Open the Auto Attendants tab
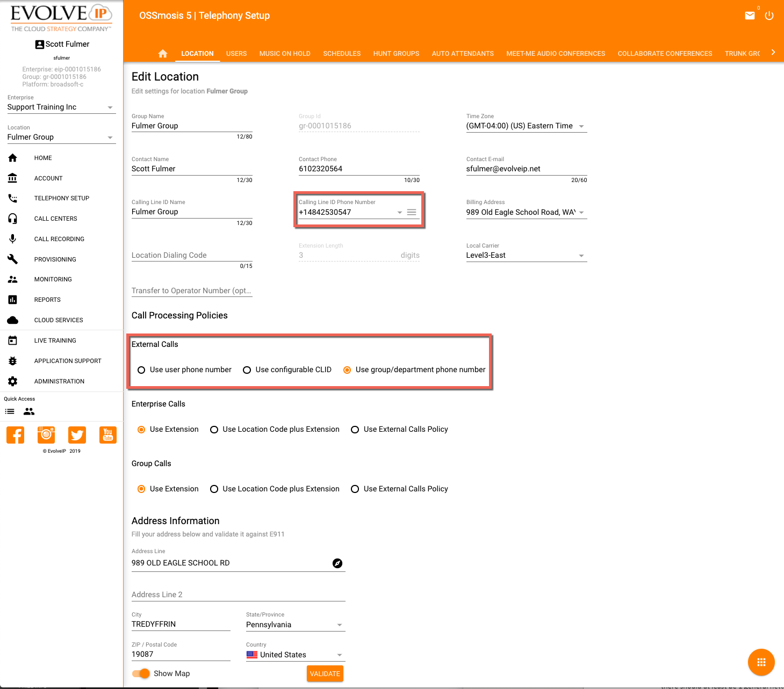Image resolution: width=784 pixels, height=689 pixels. click(463, 54)
